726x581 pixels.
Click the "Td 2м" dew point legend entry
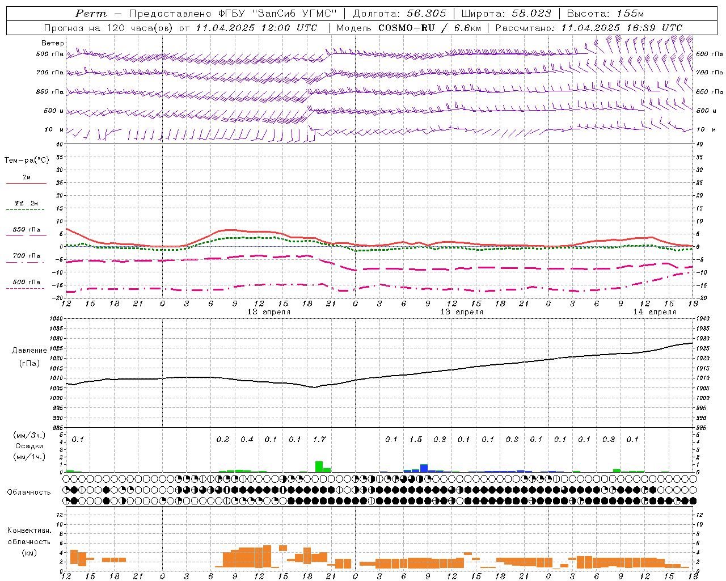27,203
